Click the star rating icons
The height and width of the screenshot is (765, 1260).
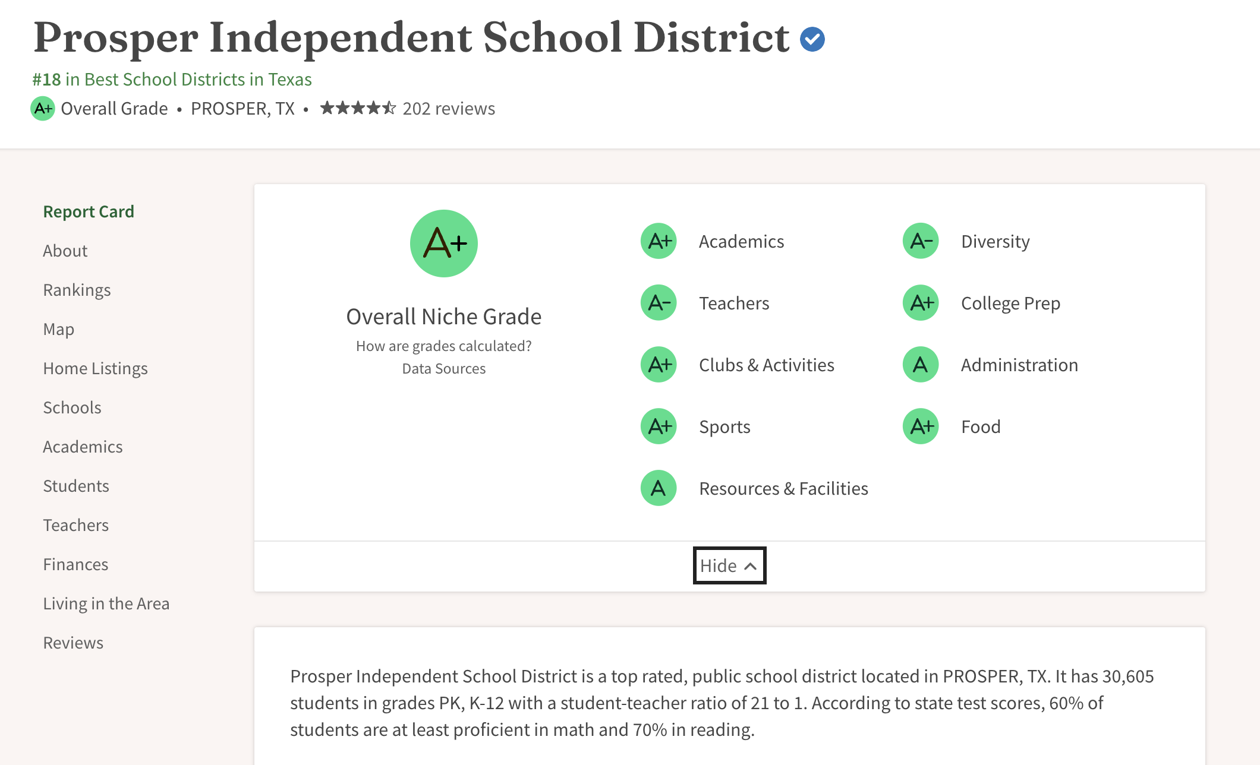(x=358, y=108)
